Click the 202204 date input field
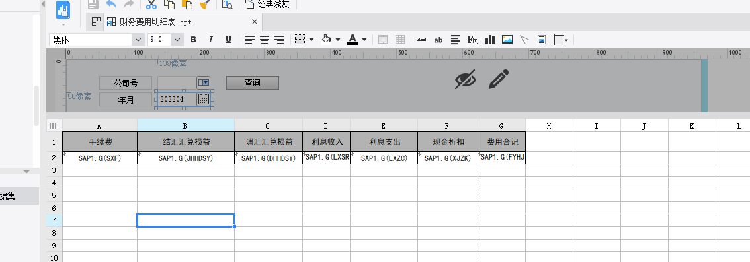 pyautogui.click(x=177, y=99)
